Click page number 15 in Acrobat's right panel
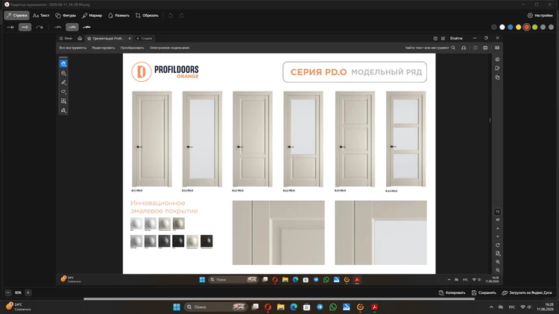This screenshot has height=314, width=559. (497, 211)
